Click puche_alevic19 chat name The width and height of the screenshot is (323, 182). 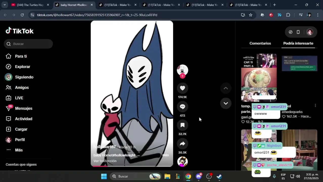point(279,165)
